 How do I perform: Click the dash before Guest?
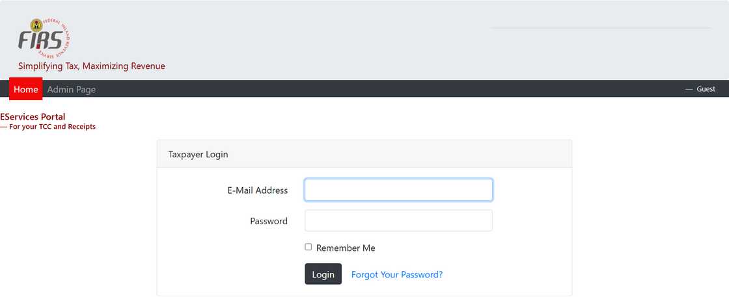689,89
